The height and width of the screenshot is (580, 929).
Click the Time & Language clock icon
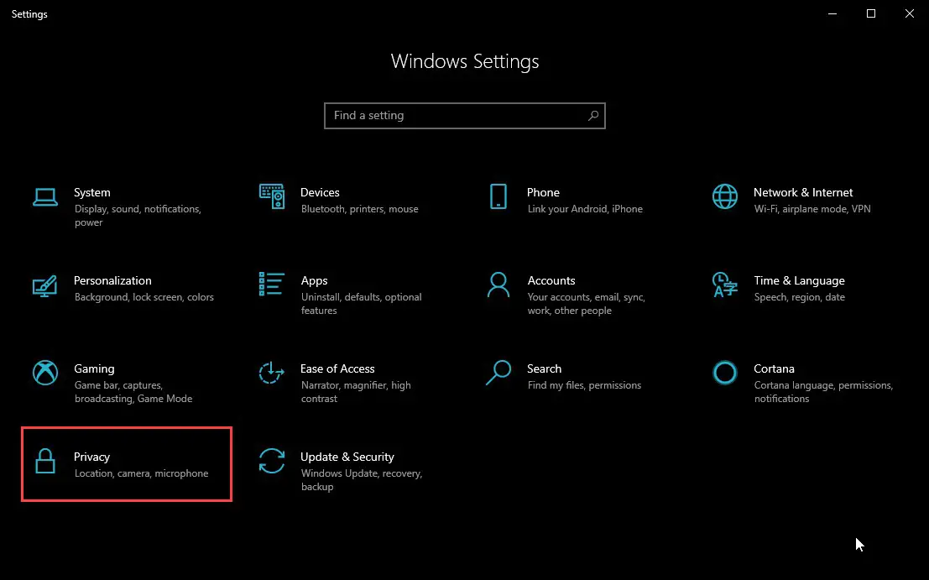[724, 286]
